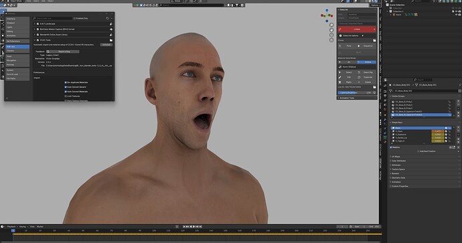Toggle the camera view icon in the viewport
462x243 pixels.
click(331, 35)
